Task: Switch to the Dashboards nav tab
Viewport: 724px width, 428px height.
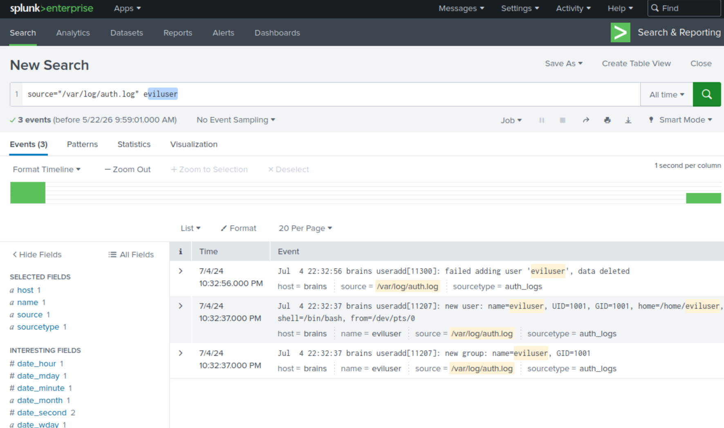Action: click(x=277, y=33)
